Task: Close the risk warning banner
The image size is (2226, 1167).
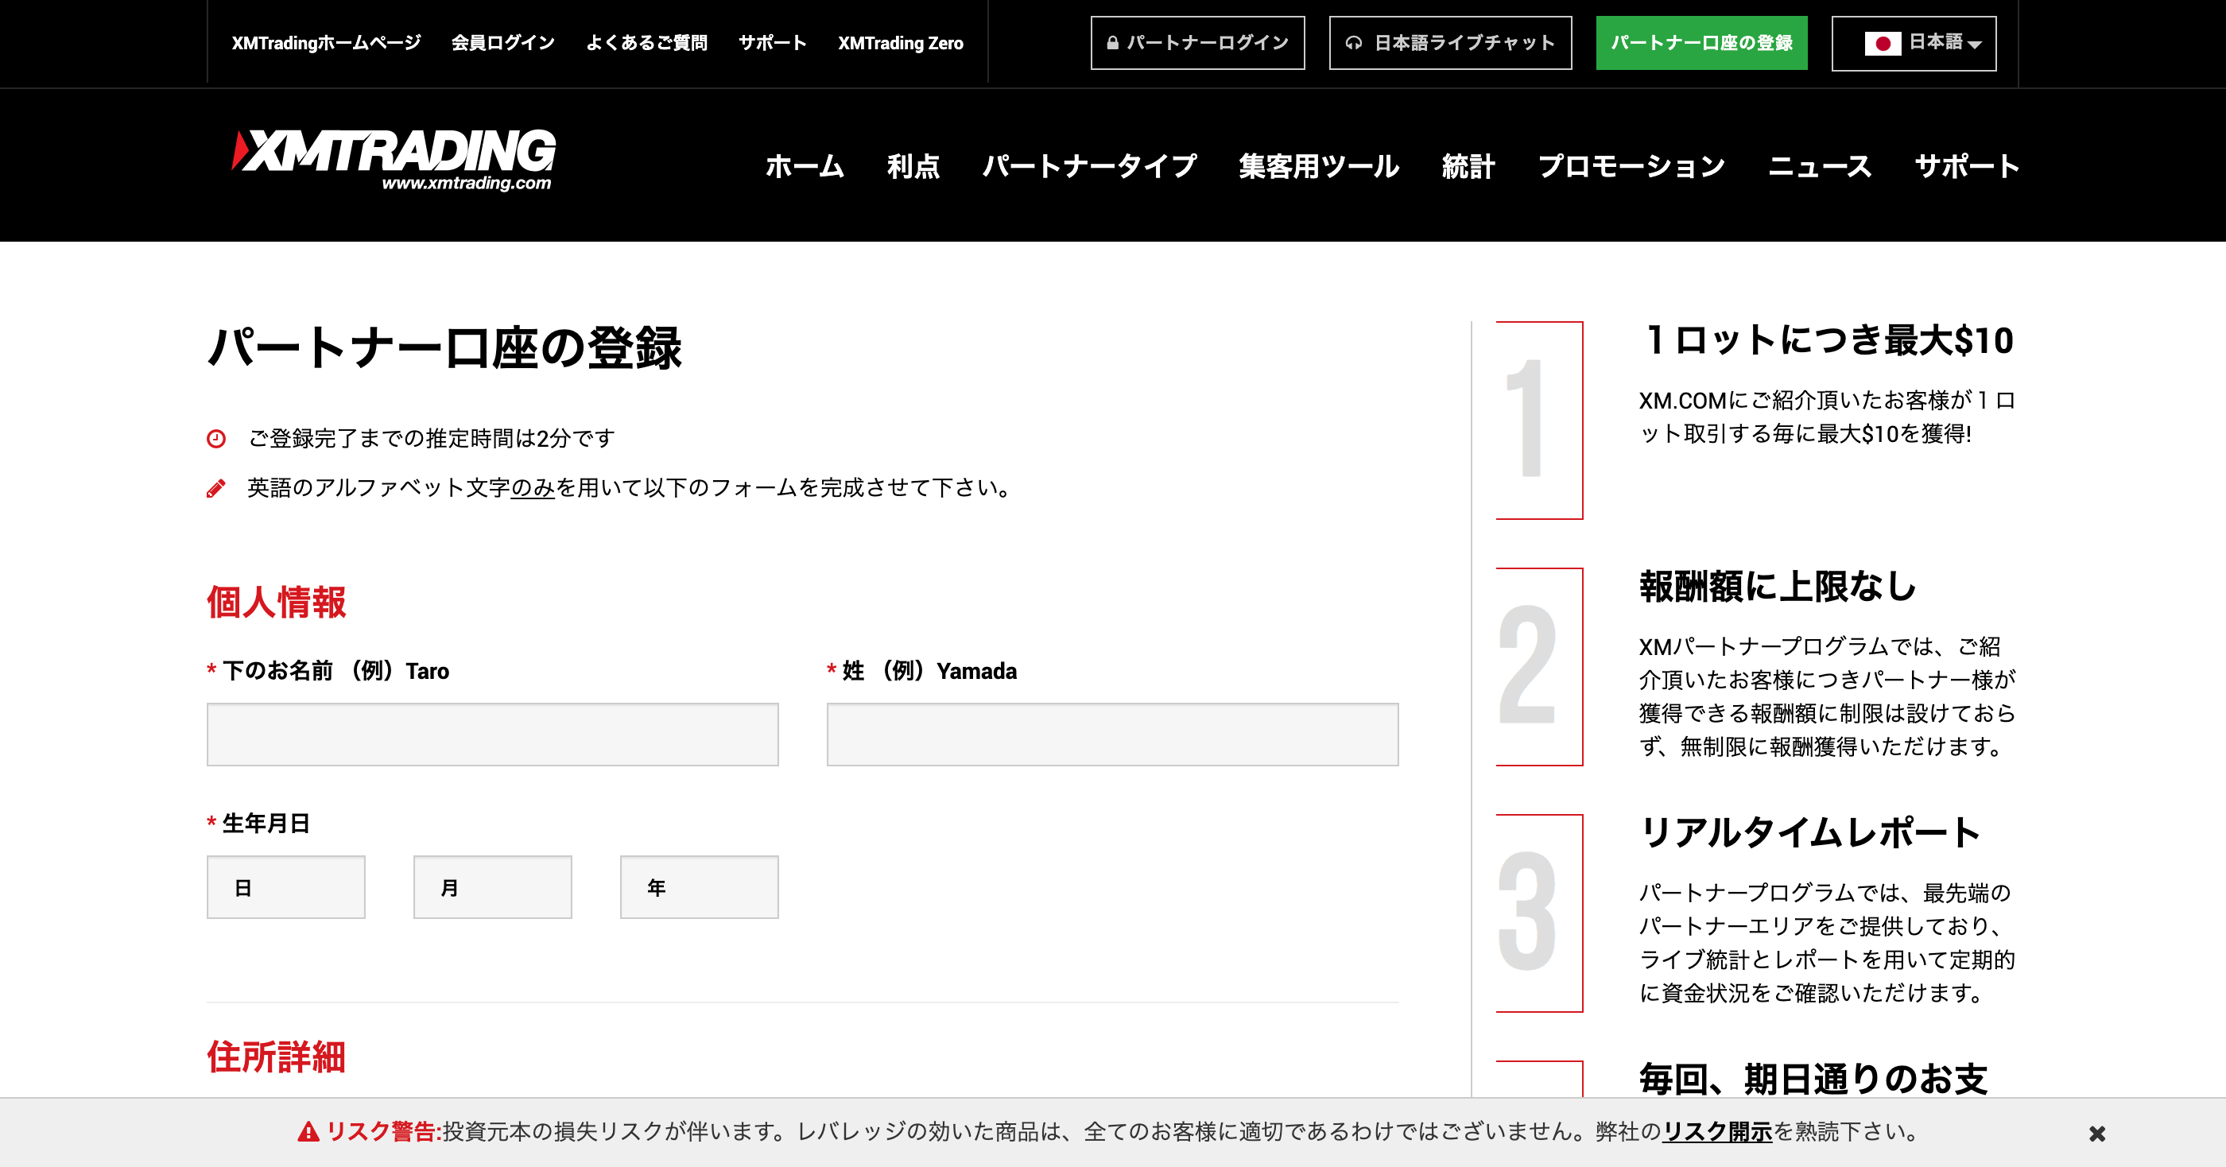Action: point(2097,1134)
